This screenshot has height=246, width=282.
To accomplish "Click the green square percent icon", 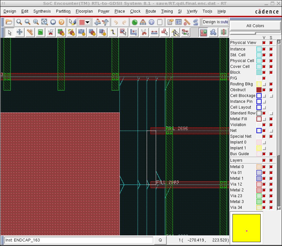I will pyautogui.click(x=40, y=32).
